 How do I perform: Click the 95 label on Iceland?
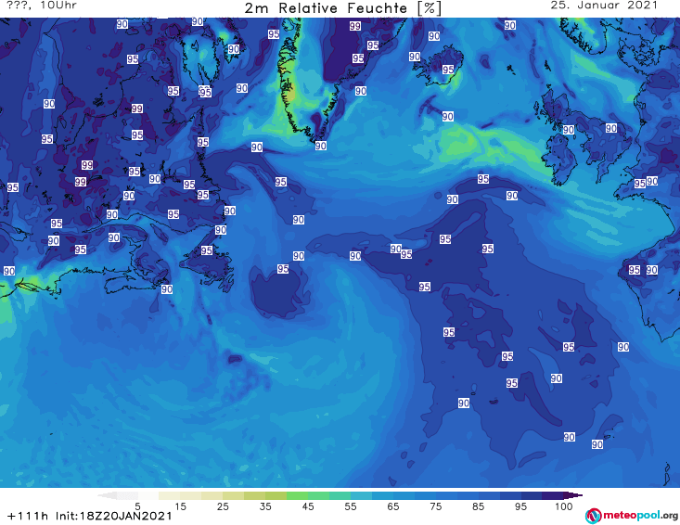[x=448, y=70]
